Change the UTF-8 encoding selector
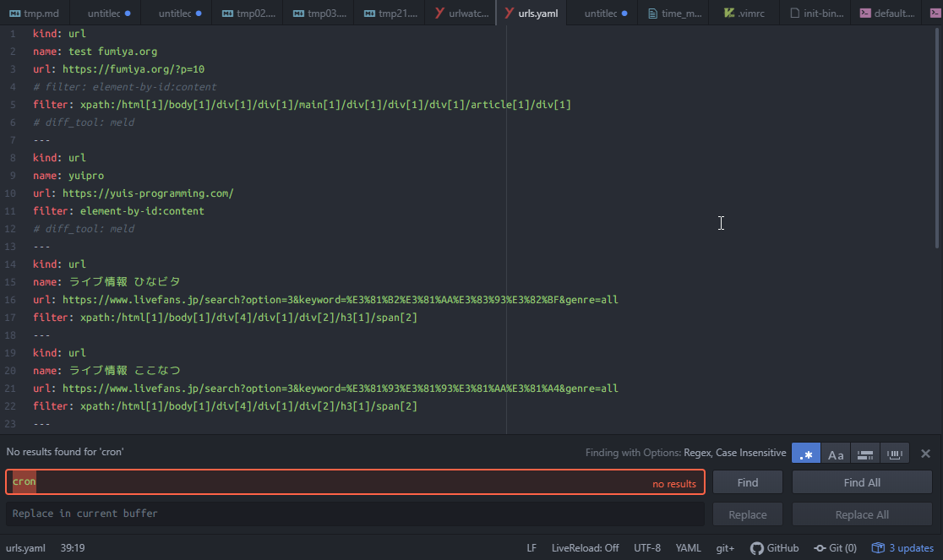 pos(647,548)
